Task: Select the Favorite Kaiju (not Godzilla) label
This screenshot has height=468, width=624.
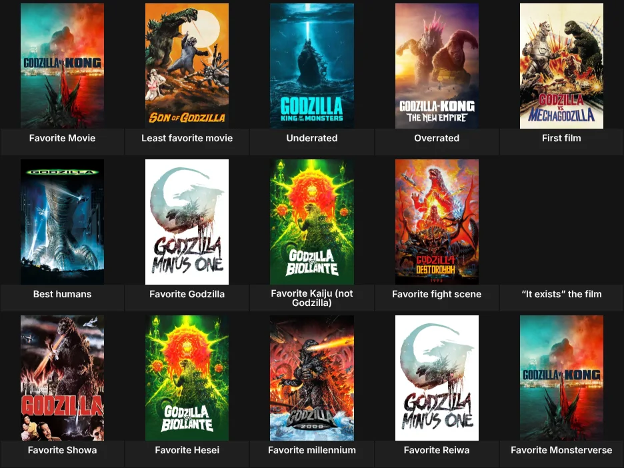Action: point(312,298)
